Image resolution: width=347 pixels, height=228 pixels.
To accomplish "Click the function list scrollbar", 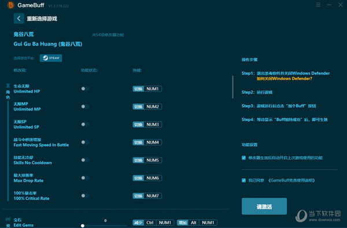I will point(232,87).
